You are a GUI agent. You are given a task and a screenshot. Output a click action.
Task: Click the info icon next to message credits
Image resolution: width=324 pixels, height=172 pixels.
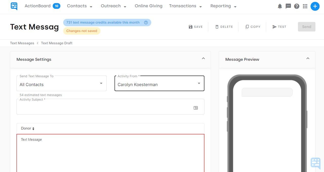point(146,22)
